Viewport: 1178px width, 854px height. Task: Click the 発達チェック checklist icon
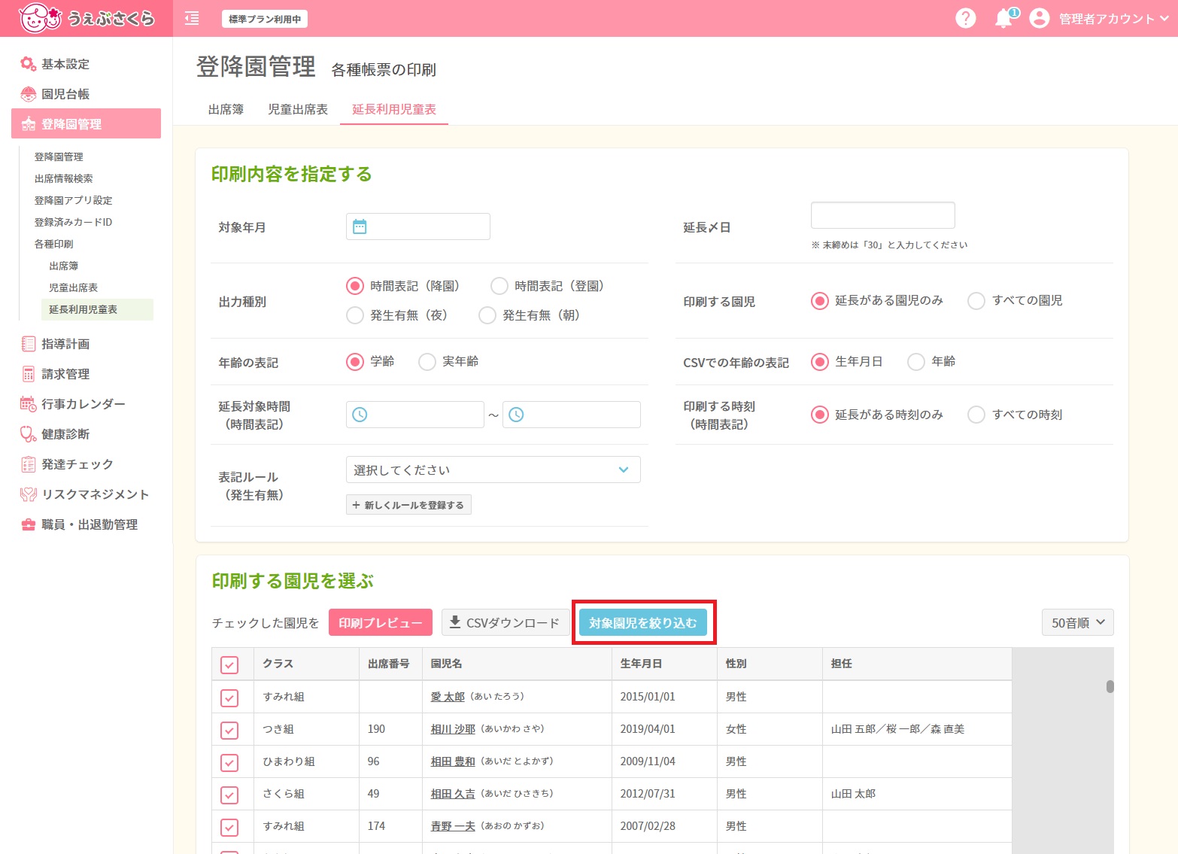click(x=28, y=464)
